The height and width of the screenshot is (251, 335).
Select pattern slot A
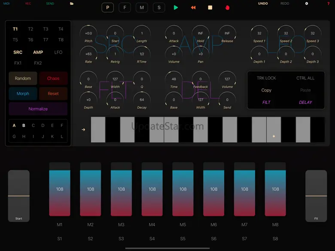[14, 125]
